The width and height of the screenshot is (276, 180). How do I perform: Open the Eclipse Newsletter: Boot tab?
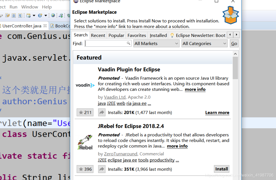198,35
